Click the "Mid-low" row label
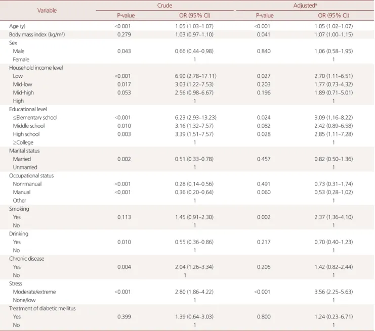The image size is (375, 331). [x=22, y=84]
